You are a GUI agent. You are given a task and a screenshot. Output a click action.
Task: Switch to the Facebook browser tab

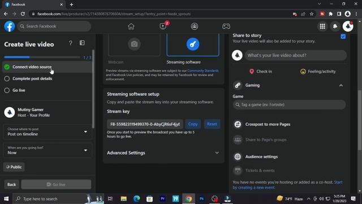click(34, 5)
